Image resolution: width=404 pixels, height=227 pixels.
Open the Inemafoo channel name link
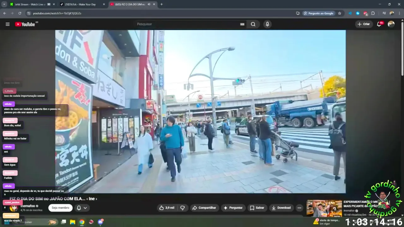click(x=28, y=206)
